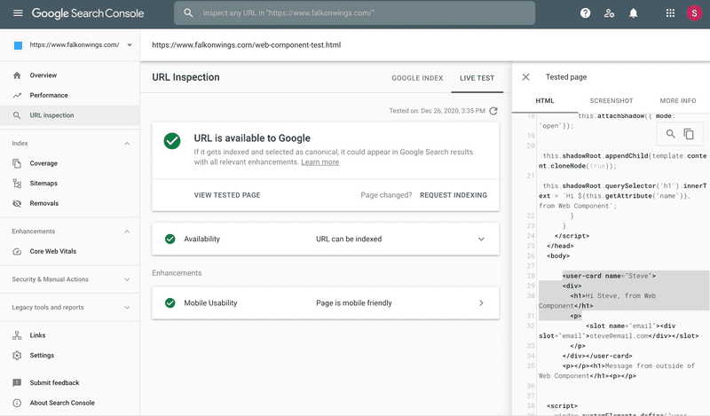Click the Coverage pages icon

[x=17, y=163]
